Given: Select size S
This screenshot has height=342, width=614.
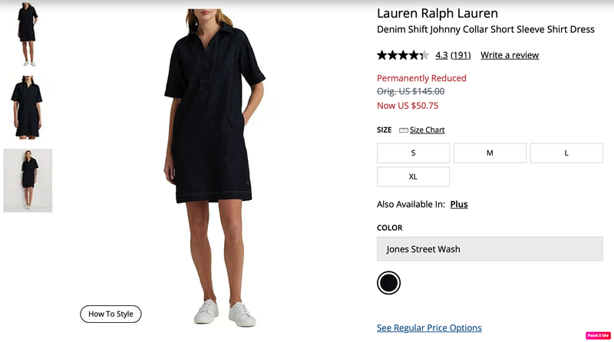Looking at the screenshot, I should (x=413, y=153).
